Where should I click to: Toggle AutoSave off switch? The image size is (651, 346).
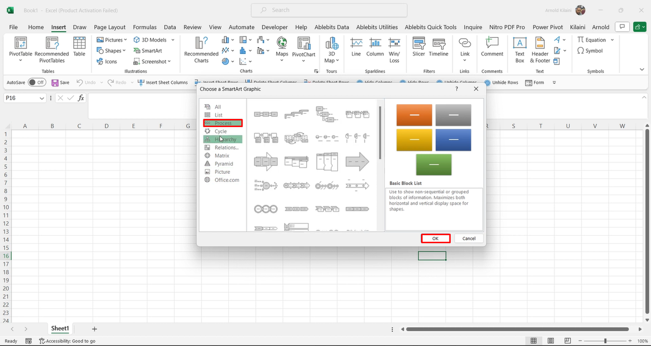click(x=36, y=82)
